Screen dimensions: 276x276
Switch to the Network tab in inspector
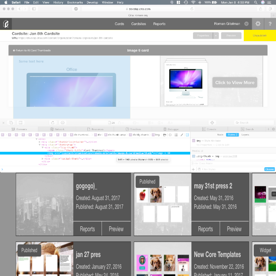57,129
